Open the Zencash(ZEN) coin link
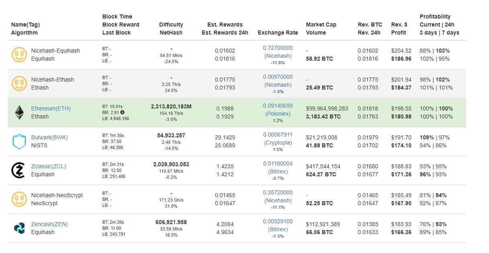Viewport: 489px width, 253px height. click(49, 224)
